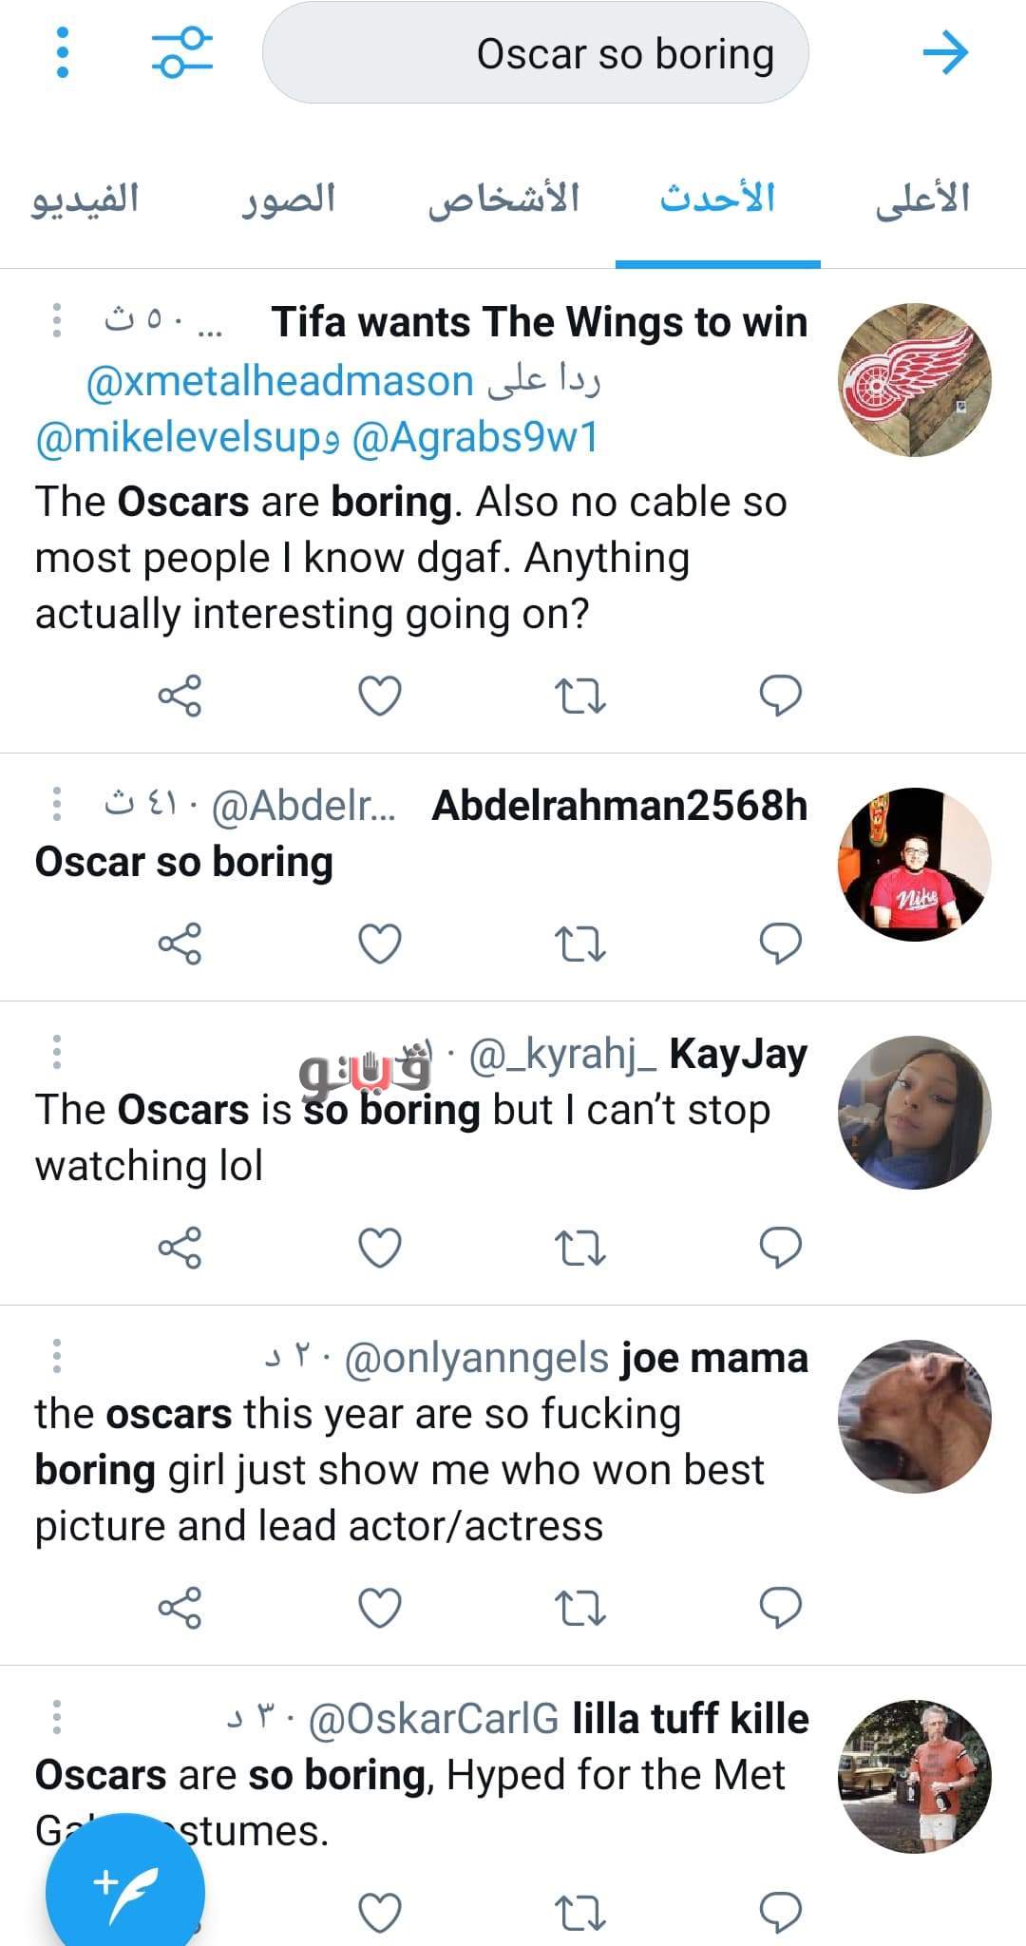
Task: Open search filter settings icon
Action: pyautogui.click(x=180, y=52)
